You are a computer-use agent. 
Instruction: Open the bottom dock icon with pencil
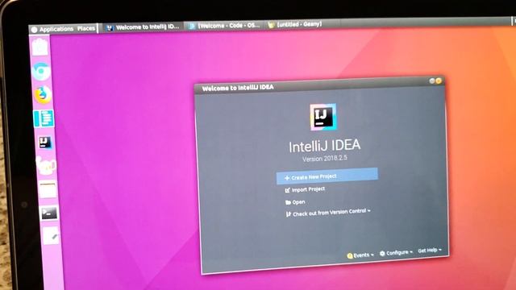click(x=51, y=235)
